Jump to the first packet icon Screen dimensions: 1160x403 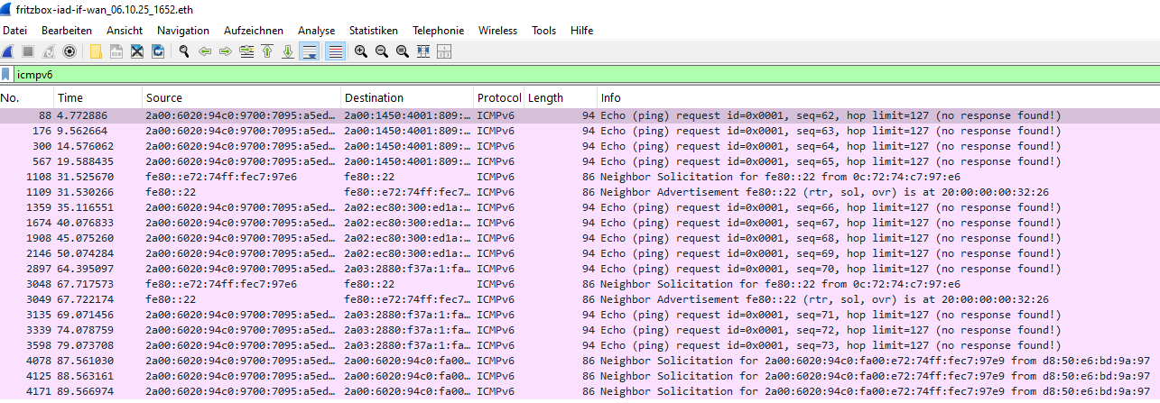click(x=267, y=51)
